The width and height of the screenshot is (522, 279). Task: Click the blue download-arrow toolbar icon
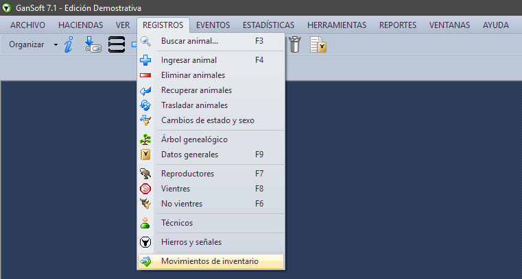[x=93, y=44]
